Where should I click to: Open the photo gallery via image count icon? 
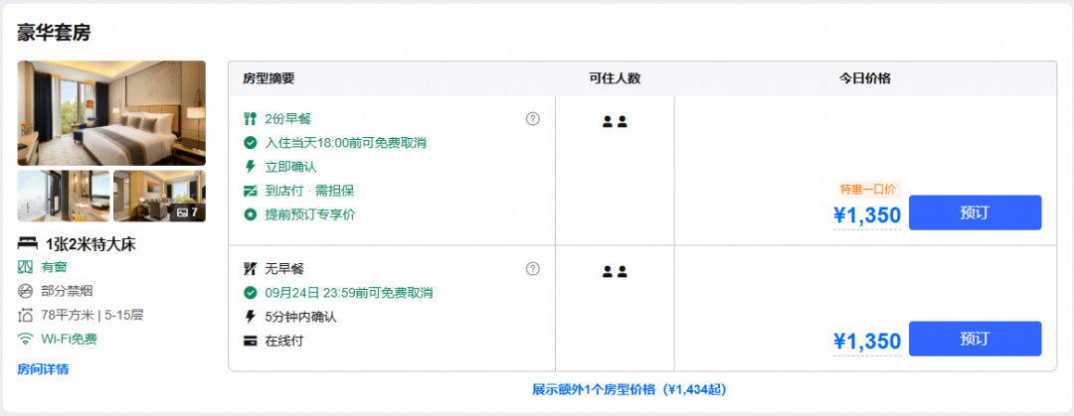click(x=188, y=212)
